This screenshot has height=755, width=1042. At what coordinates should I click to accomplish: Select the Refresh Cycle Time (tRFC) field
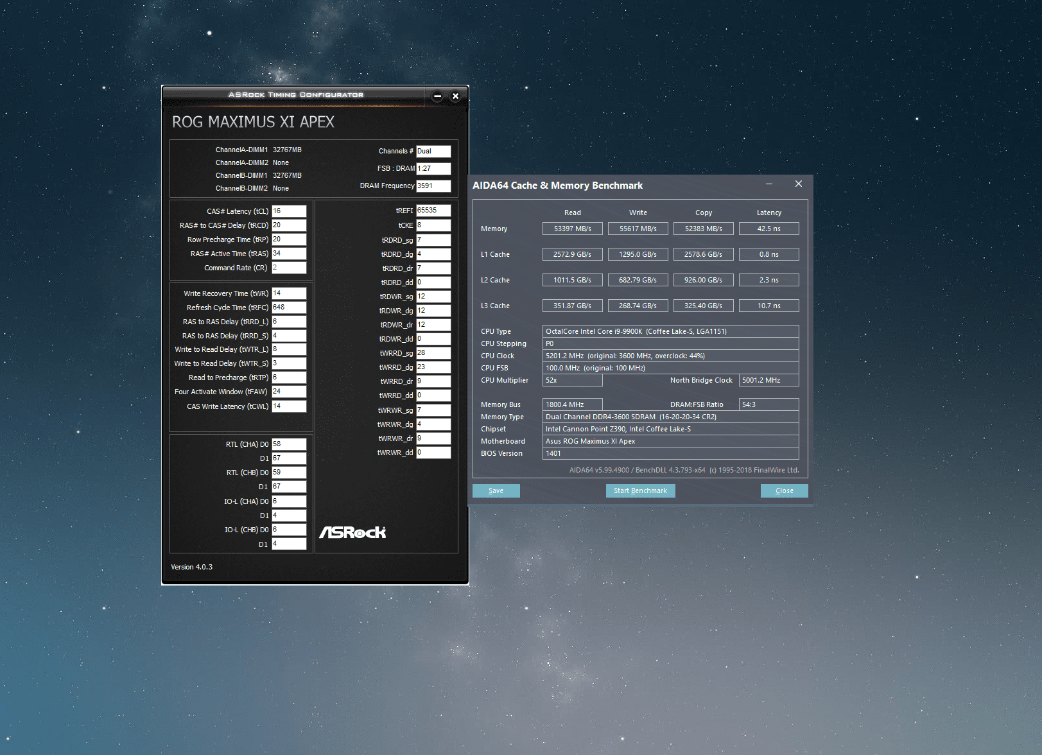pyautogui.click(x=289, y=308)
